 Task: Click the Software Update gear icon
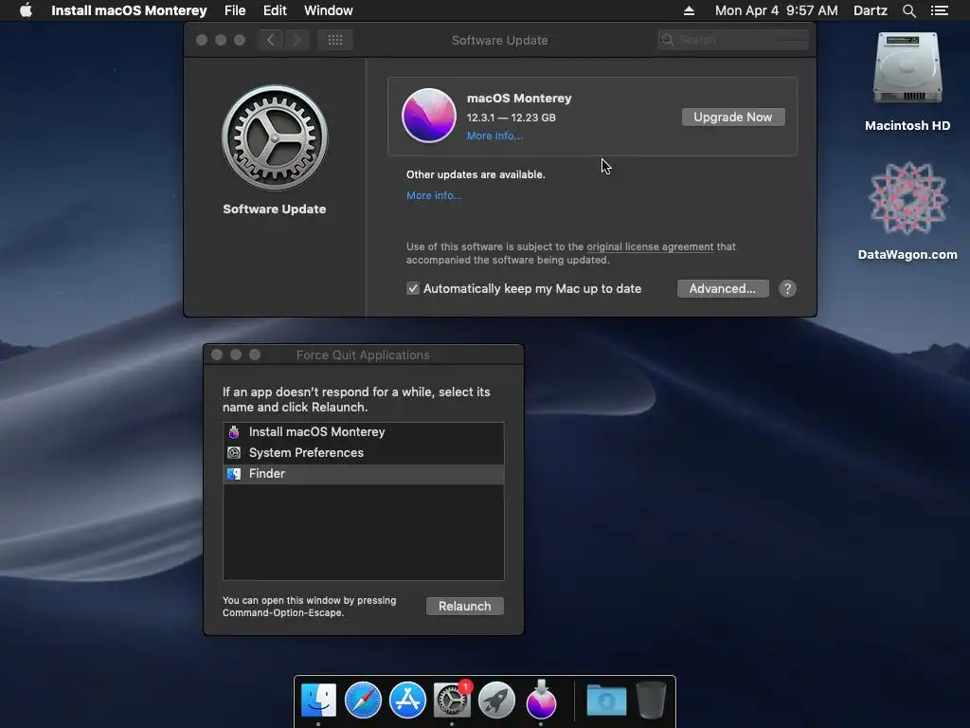pos(275,137)
